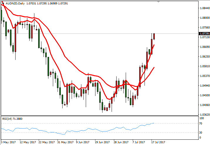Click the close value 1.07291 in chart header

pos(63,4)
